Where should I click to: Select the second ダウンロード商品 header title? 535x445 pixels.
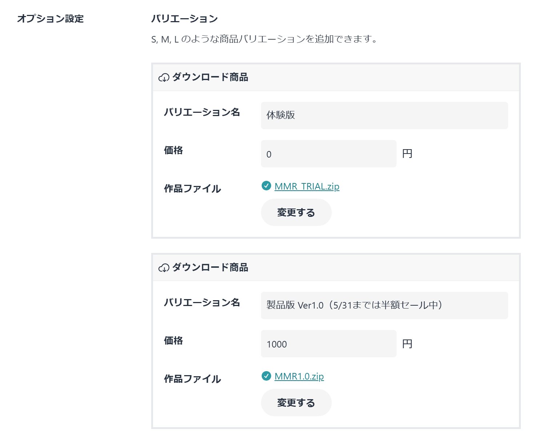pos(210,267)
